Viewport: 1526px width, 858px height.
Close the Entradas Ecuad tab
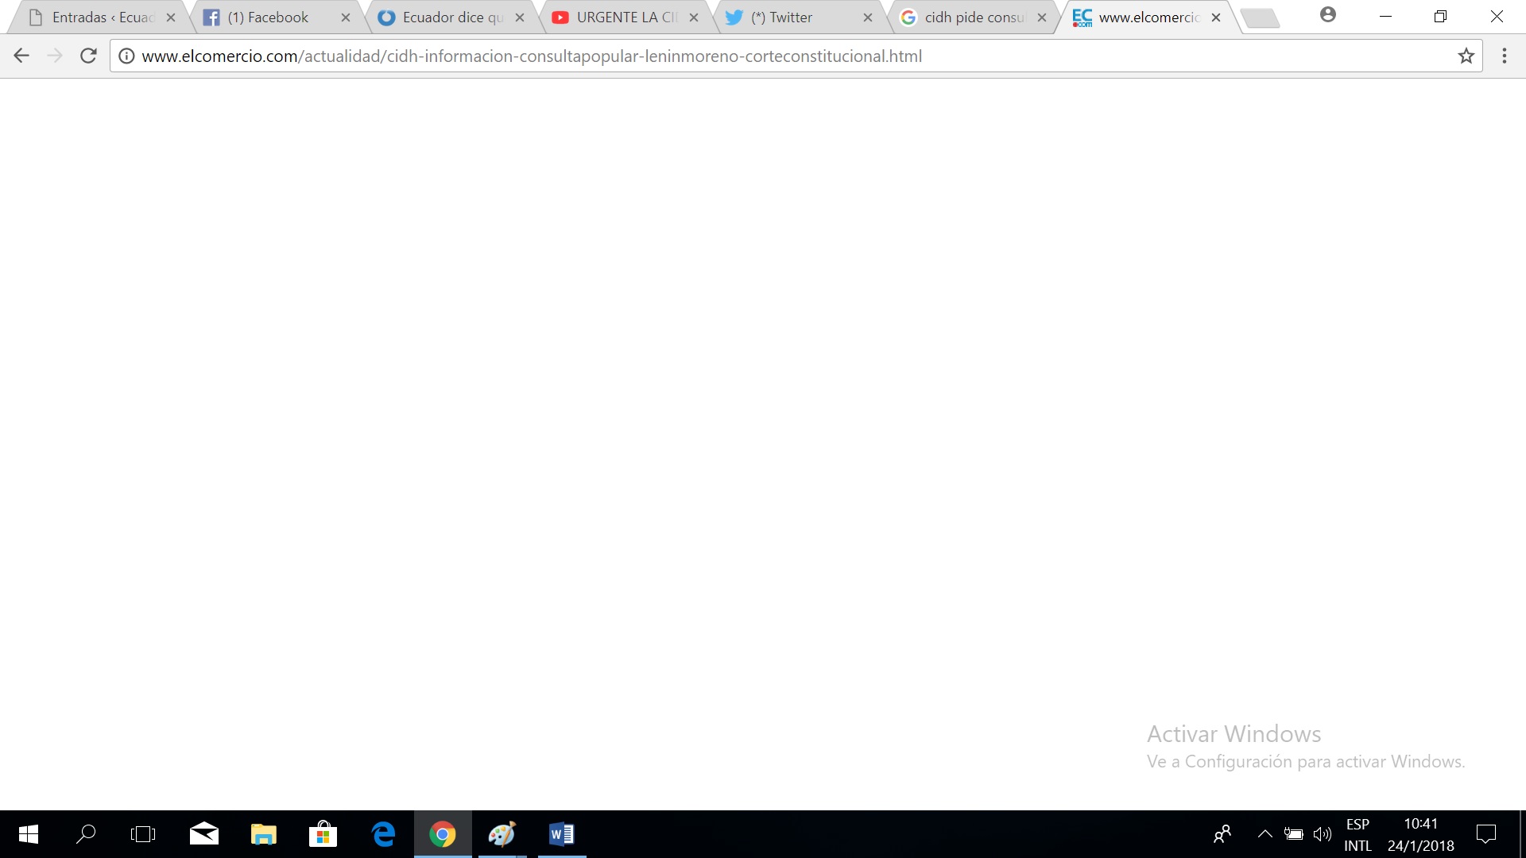171,17
